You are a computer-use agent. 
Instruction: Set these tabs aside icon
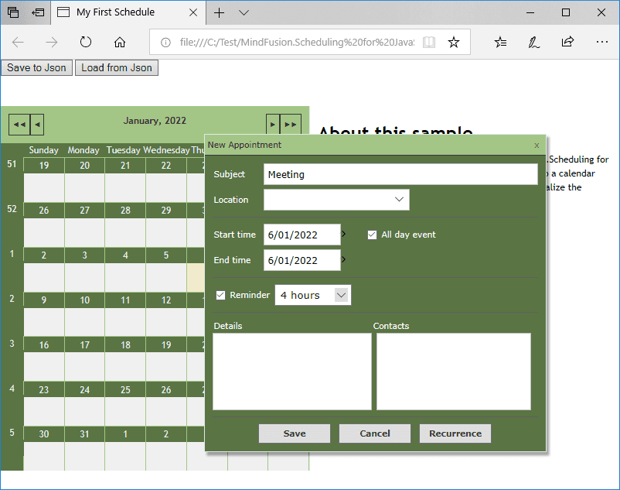[38, 12]
